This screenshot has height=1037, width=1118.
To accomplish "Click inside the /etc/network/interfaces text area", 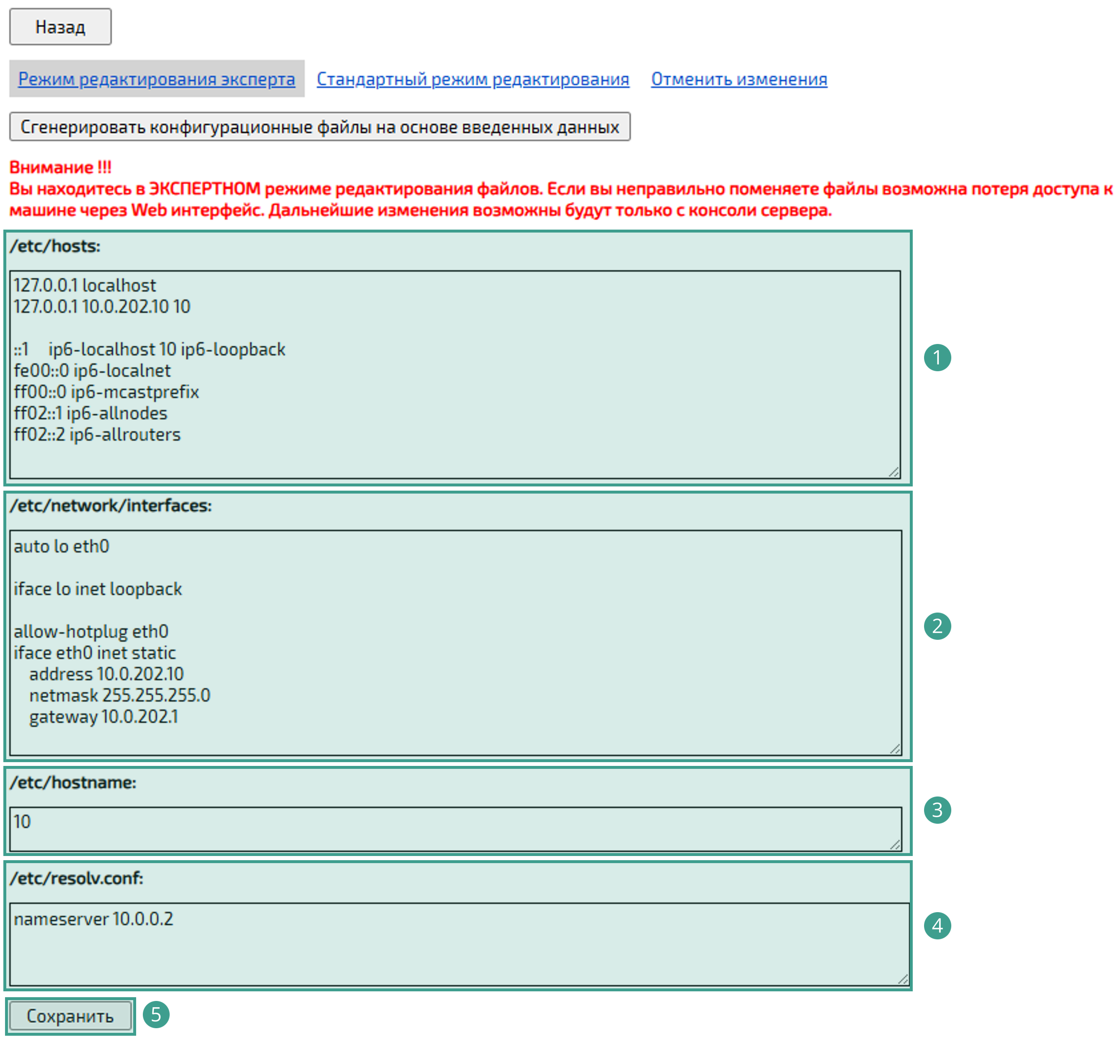I will (x=454, y=641).
